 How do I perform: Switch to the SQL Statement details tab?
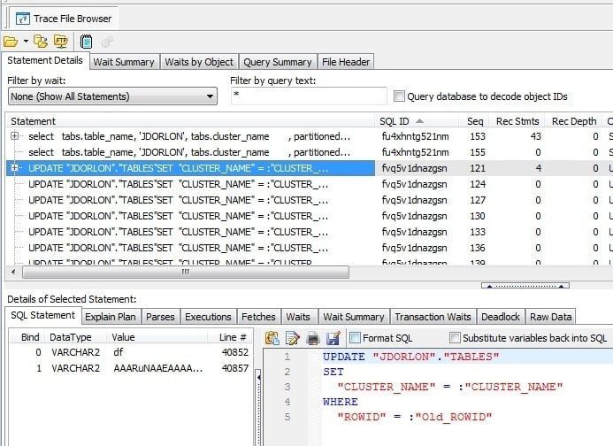point(42,315)
